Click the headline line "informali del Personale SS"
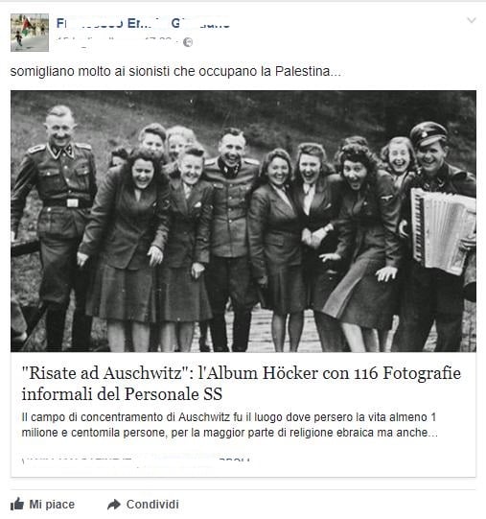Viewport: 486px width, 519px height. tap(122, 394)
